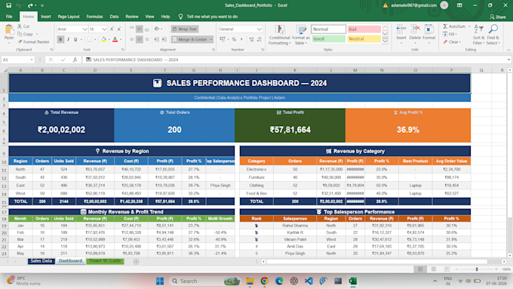Open the Copy dropdown arrow
Screen dimensions: 513x289
37,34
